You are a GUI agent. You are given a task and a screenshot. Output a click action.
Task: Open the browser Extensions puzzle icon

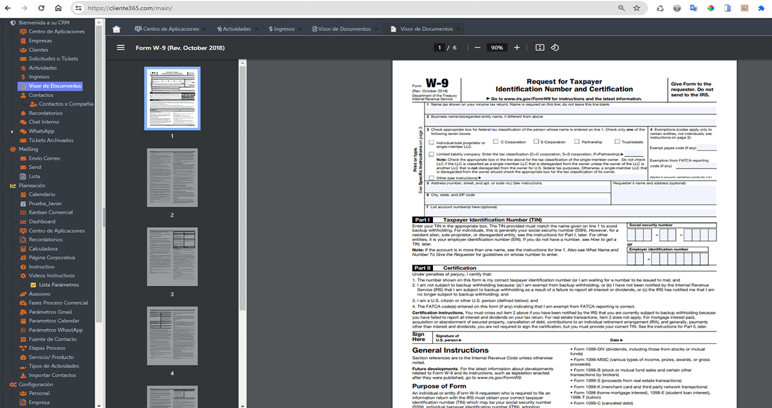click(x=760, y=8)
